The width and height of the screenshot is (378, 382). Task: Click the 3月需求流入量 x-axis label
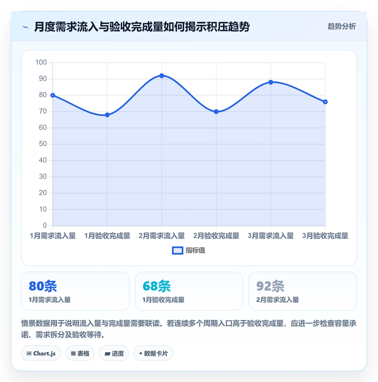271,236
